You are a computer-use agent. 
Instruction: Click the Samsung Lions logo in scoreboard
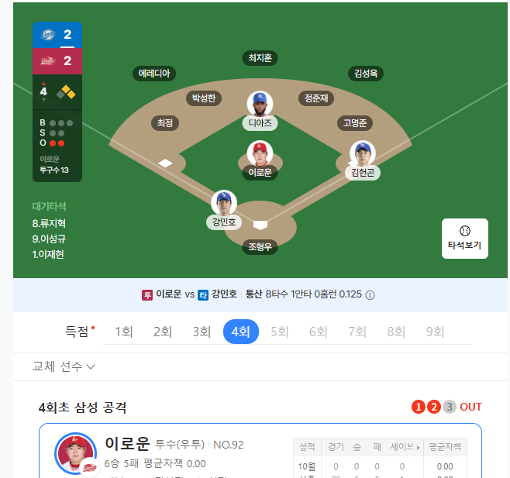point(48,34)
